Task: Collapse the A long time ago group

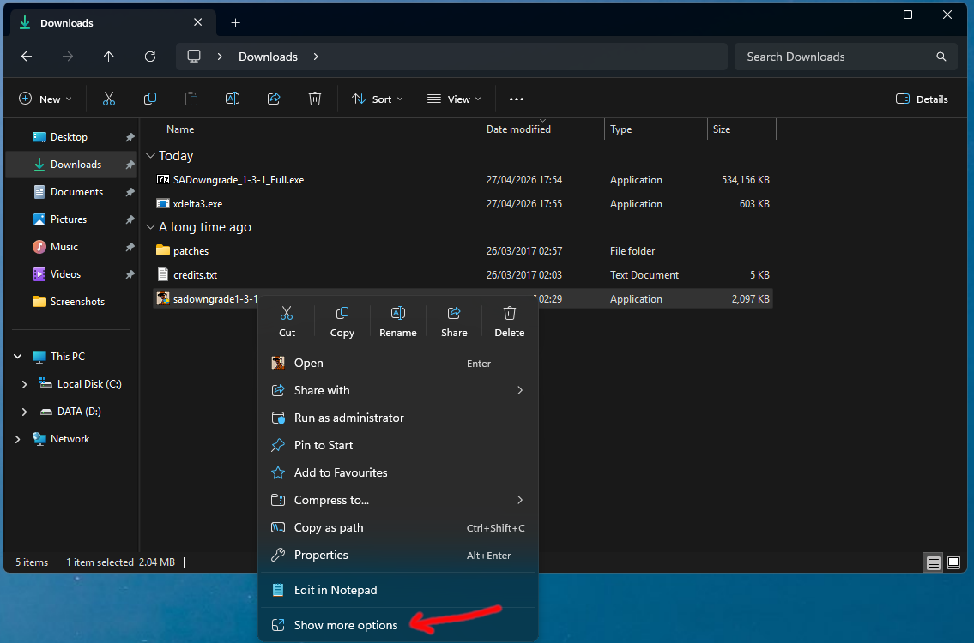Action: 150,227
